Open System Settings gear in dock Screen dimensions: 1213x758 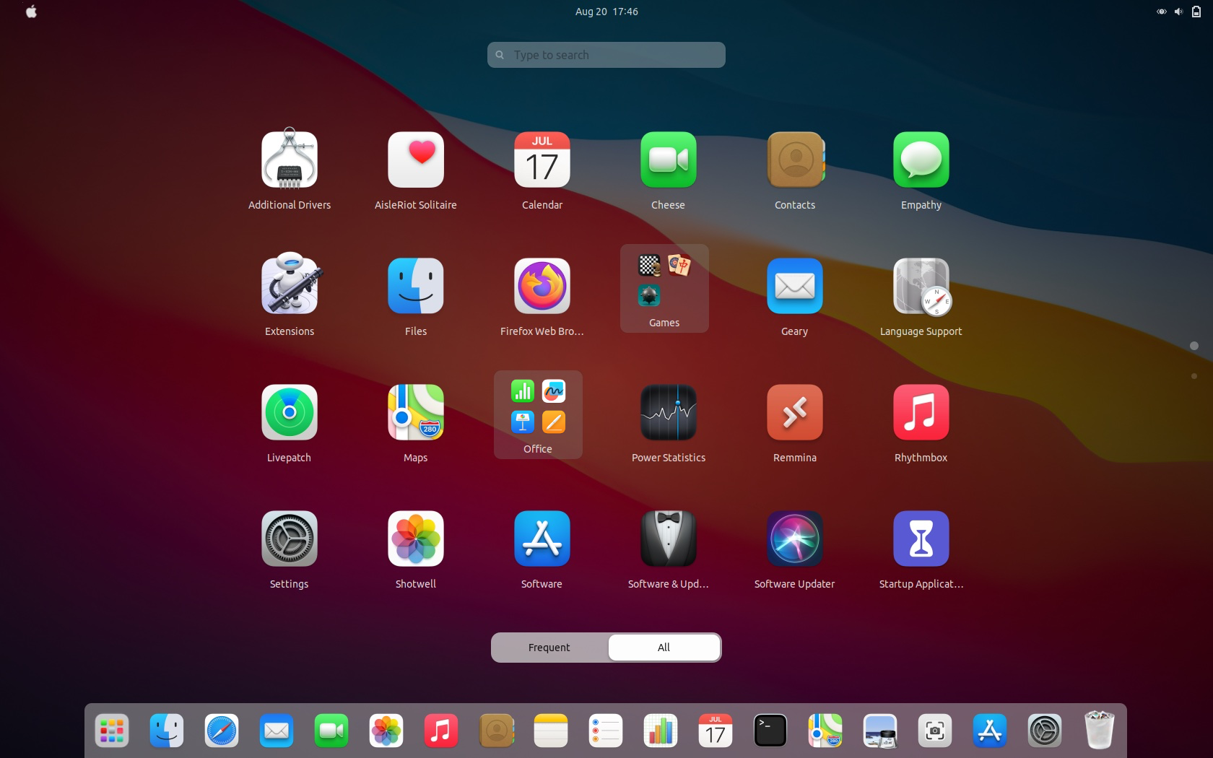1045,731
